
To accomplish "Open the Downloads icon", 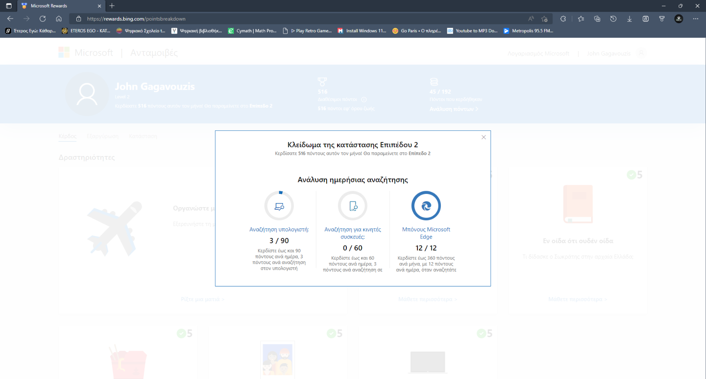I will pyautogui.click(x=630, y=19).
